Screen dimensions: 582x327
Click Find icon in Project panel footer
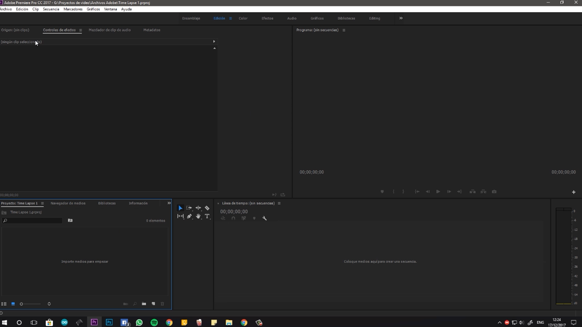135,304
